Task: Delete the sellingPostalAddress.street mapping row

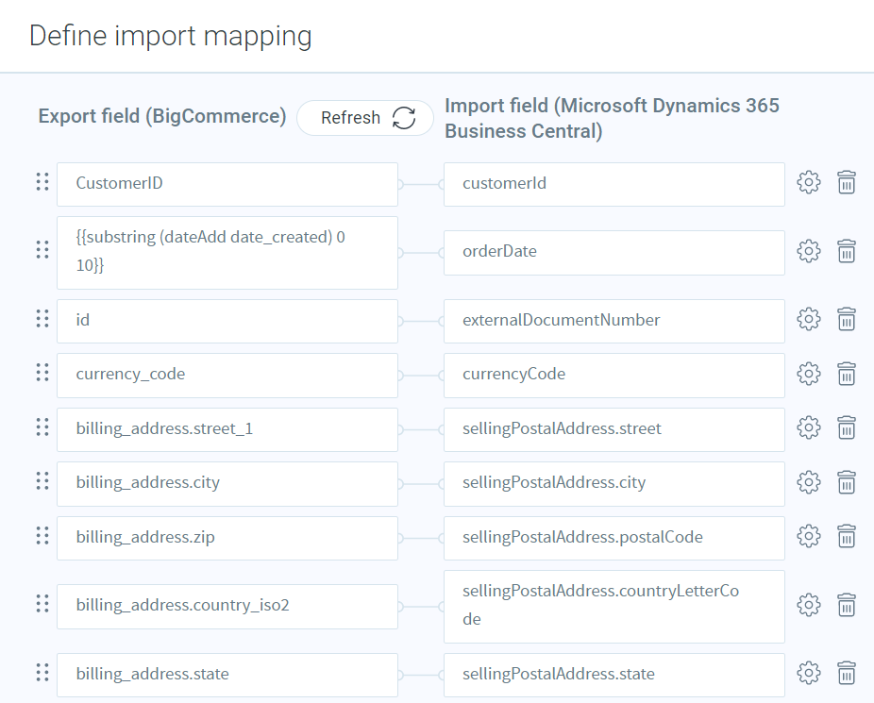Action: click(846, 427)
